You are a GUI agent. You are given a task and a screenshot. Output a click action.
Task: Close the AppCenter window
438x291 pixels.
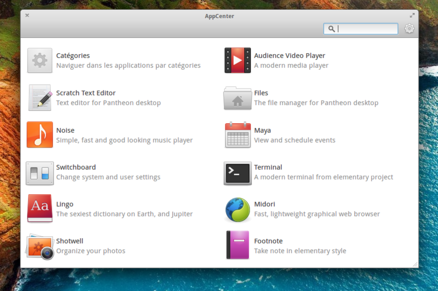[x=27, y=15]
